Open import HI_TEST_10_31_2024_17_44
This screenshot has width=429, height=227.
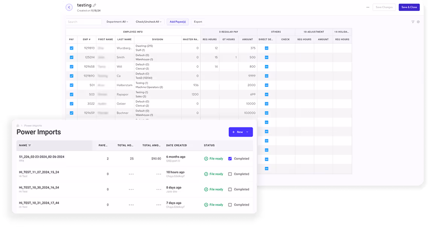tap(39, 203)
